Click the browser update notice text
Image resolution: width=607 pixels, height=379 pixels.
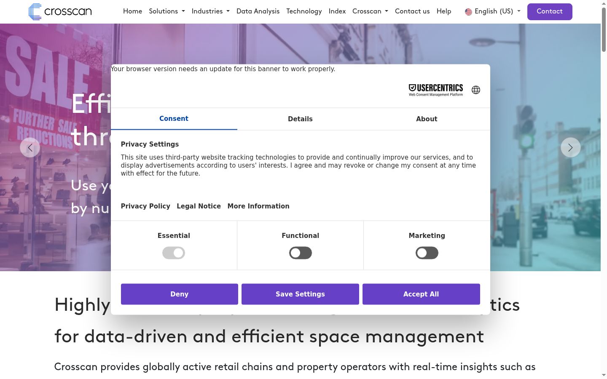click(x=223, y=69)
